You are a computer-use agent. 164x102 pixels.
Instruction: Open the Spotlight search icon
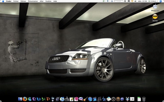tap(161, 1)
